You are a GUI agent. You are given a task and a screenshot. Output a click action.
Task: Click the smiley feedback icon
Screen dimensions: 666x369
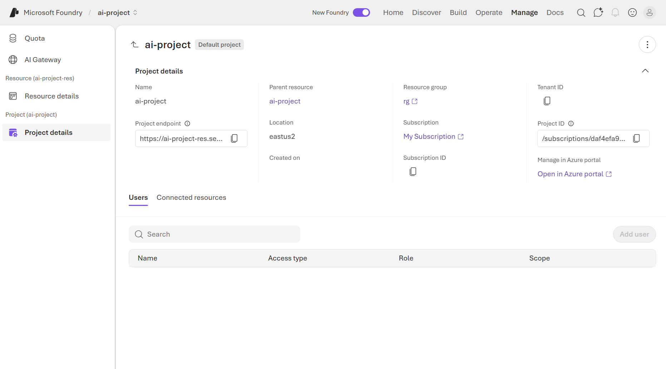[x=632, y=12]
